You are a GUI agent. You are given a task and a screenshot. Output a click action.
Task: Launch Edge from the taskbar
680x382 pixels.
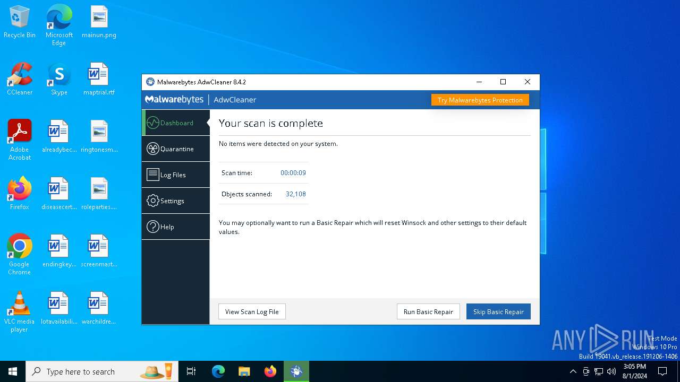pos(218,371)
